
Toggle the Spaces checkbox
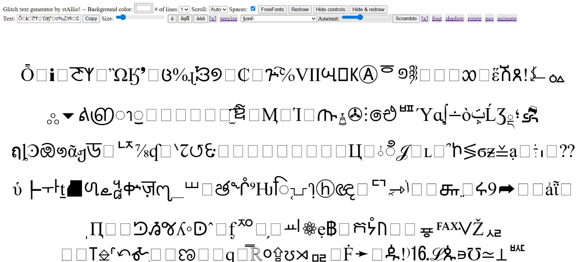click(253, 9)
